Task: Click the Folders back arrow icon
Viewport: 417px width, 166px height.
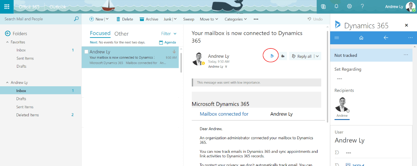Action: click(8, 34)
